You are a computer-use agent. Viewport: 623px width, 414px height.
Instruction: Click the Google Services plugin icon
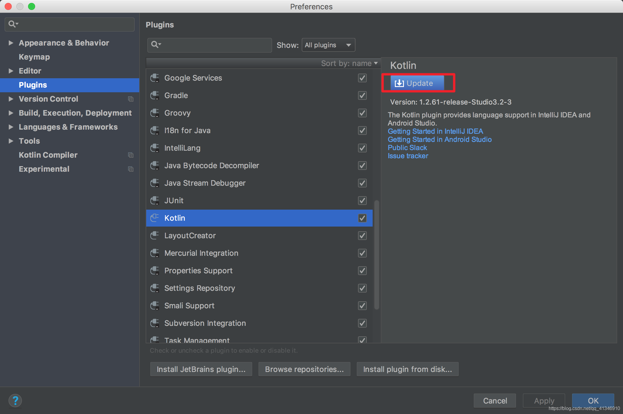coord(155,78)
